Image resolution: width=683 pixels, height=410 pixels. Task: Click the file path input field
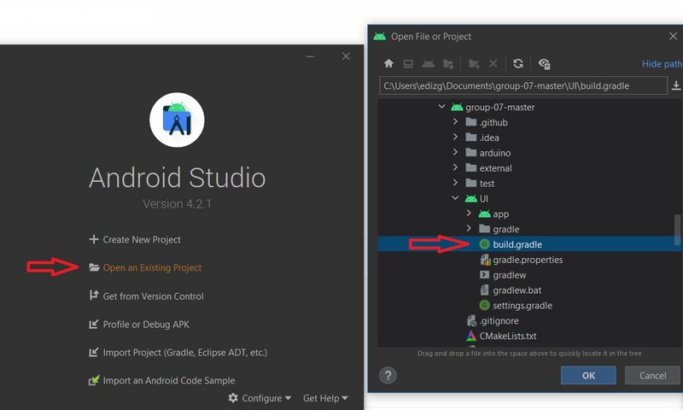point(522,85)
